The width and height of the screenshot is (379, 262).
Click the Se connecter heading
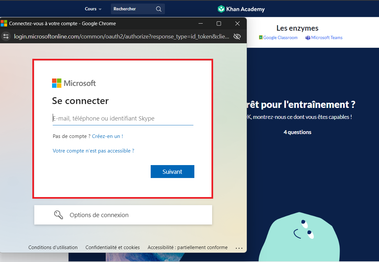pos(80,101)
